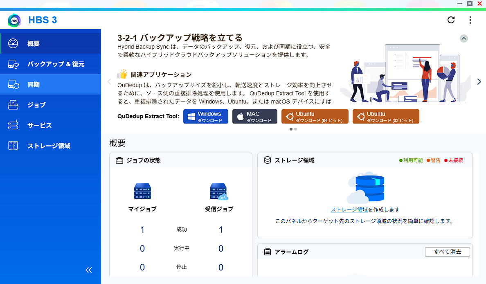The height and width of the screenshot is (284, 486).
Task: Click the orange 警告 status legend
Action: click(433, 160)
